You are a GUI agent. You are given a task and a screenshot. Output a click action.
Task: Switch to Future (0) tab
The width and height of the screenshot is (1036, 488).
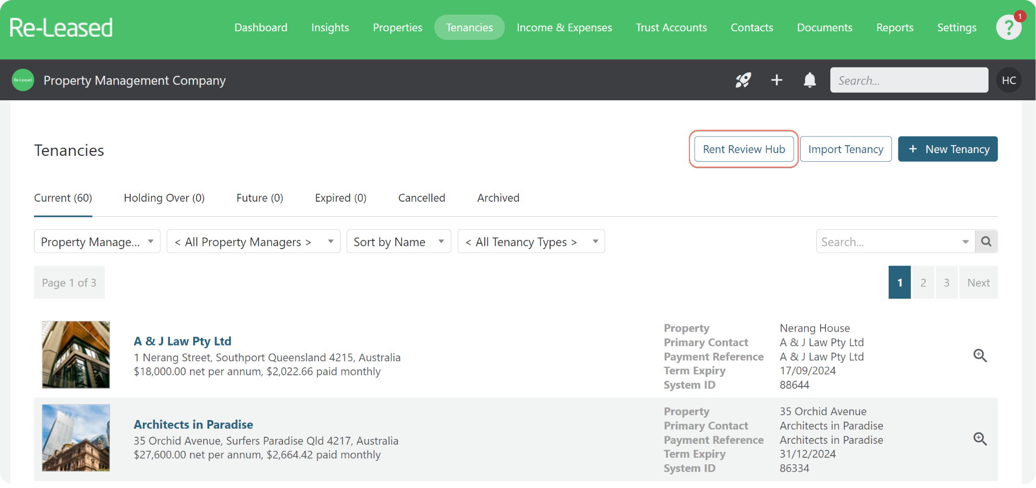point(260,198)
